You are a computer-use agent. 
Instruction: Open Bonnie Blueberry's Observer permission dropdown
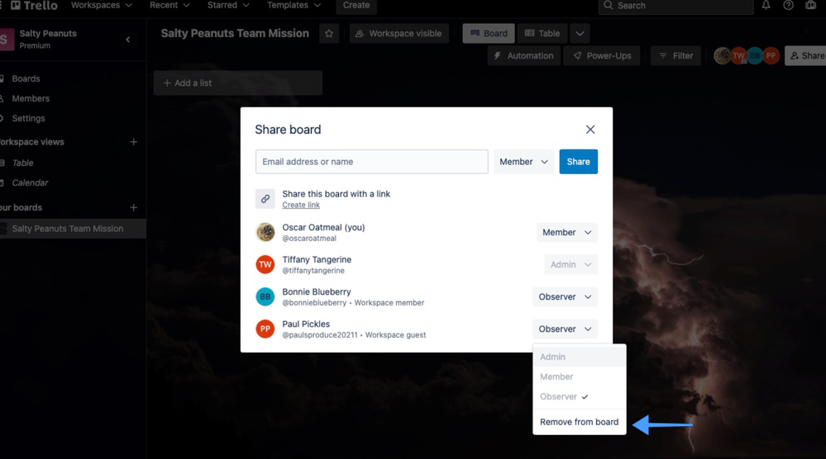pos(565,296)
